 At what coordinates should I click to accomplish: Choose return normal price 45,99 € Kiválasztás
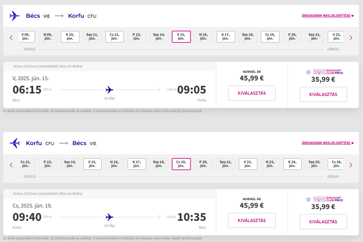pos(252,220)
